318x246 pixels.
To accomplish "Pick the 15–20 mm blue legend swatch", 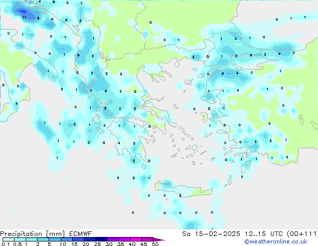I will tap(78, 239).
